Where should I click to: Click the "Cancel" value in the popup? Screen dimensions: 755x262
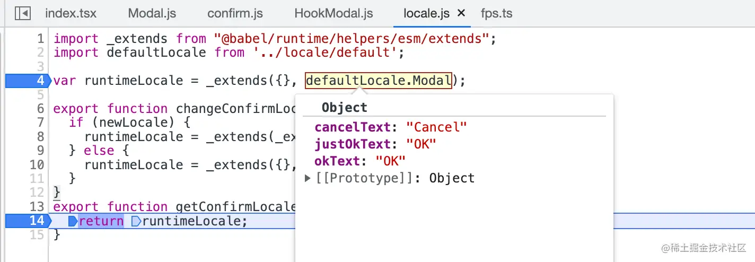(x=436, y=127)
